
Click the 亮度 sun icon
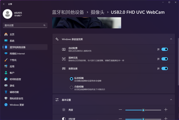click(x=64, y=110)
